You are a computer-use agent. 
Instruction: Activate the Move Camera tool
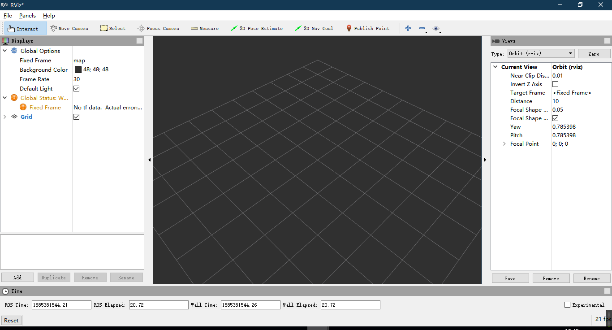[69, 28]
